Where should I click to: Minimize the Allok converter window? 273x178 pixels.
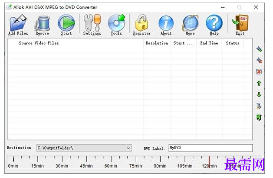pyautogui.click(x=223, y=7)
